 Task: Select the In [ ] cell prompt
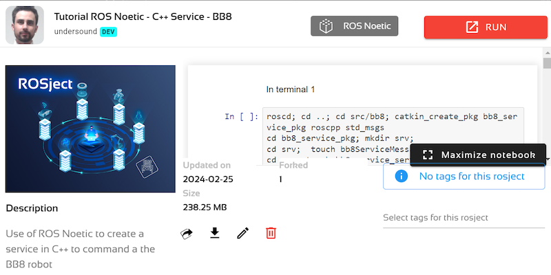click(x=241, y=116)
